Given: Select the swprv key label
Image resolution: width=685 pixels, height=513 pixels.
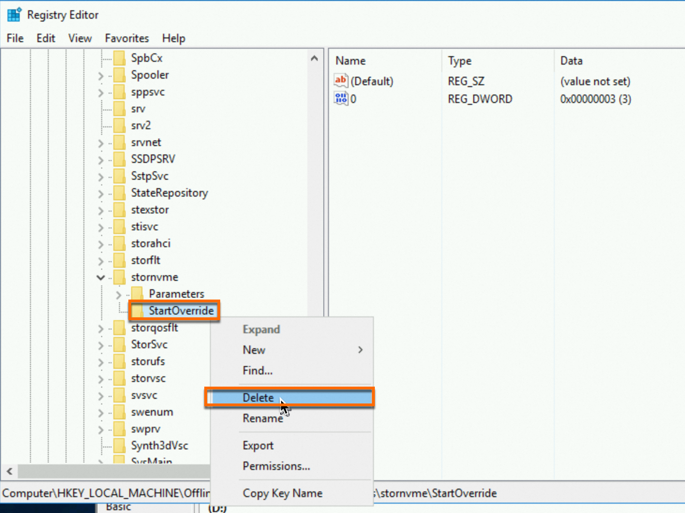Looking at the screenshot, I should point(146,429).
